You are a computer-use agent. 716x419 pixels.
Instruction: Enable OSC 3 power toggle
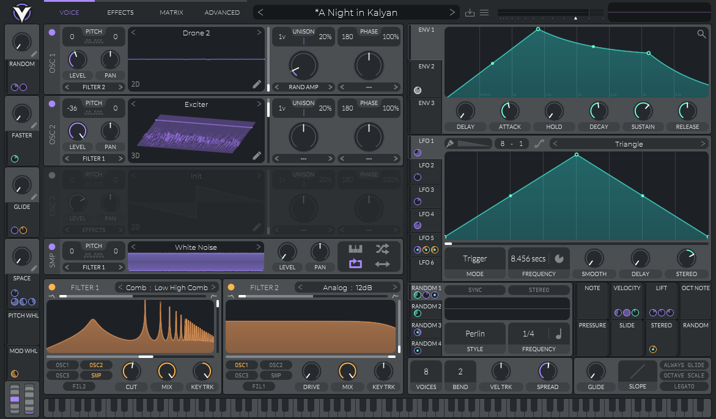pos(52,175)
